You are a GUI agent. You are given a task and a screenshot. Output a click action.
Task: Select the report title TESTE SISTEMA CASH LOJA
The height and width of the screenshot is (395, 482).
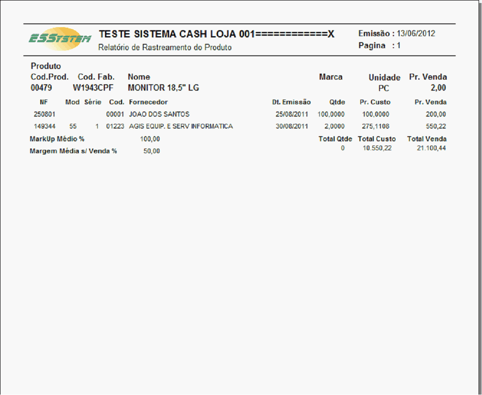[x=216, y=34]
